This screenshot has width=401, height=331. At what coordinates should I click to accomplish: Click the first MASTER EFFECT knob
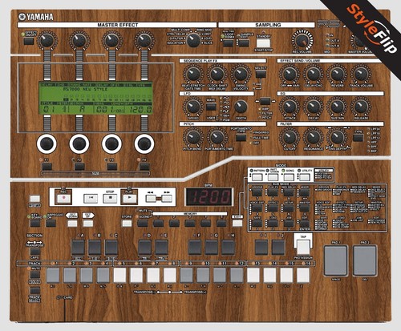pyautogui.click(x=47, y=40)
